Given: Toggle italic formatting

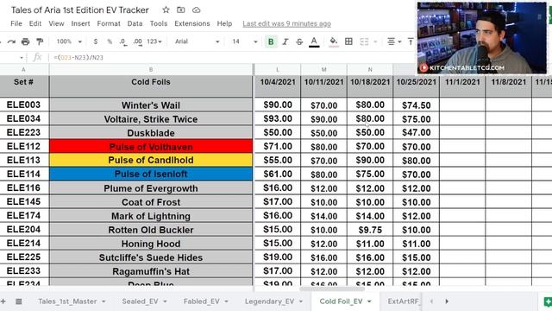Looking at the screenshot, I should pos(285,41).
